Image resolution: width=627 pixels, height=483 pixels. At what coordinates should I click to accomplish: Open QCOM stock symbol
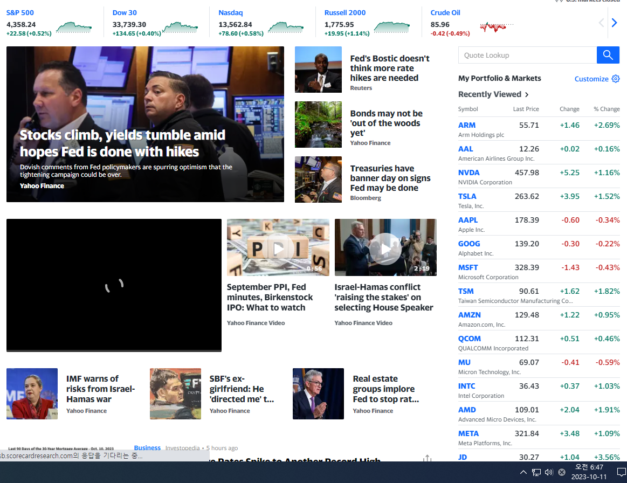point(470,339)
